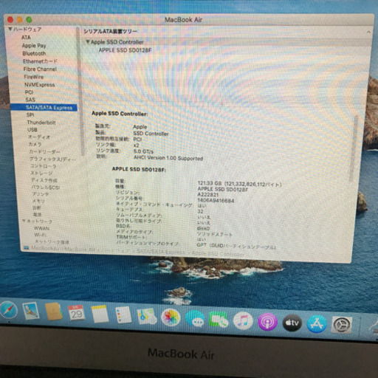The width and height of the screenshot is (378, 378).
Task: Open Reminders from the Dock
Action: coord(123,315)
